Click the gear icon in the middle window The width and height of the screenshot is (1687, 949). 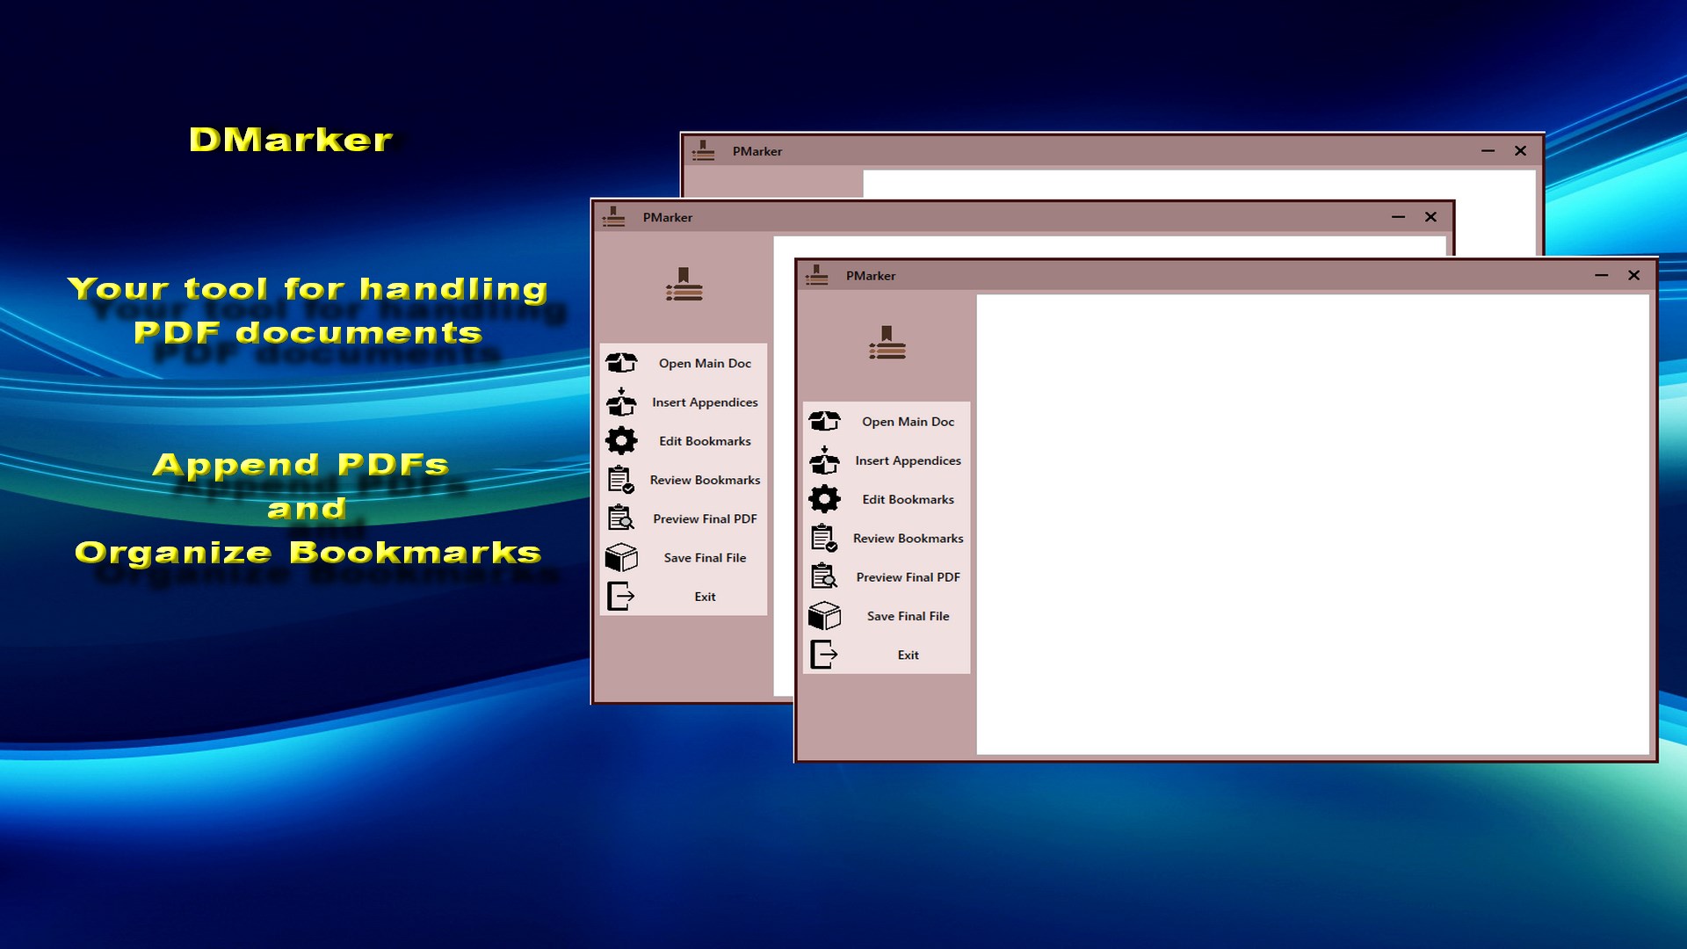(x=621, y=441)
